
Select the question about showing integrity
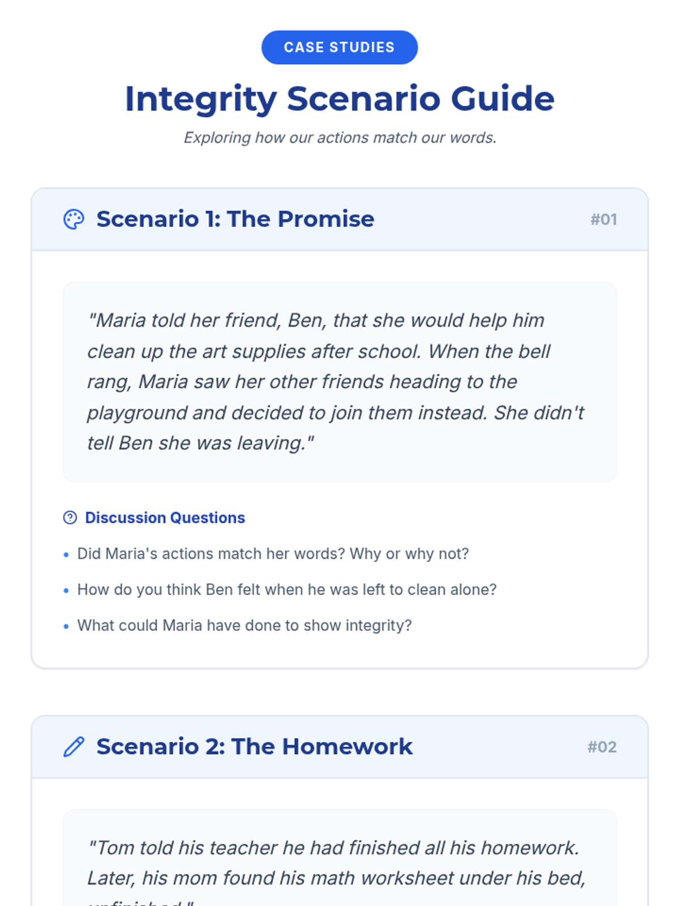coord(244,626)
